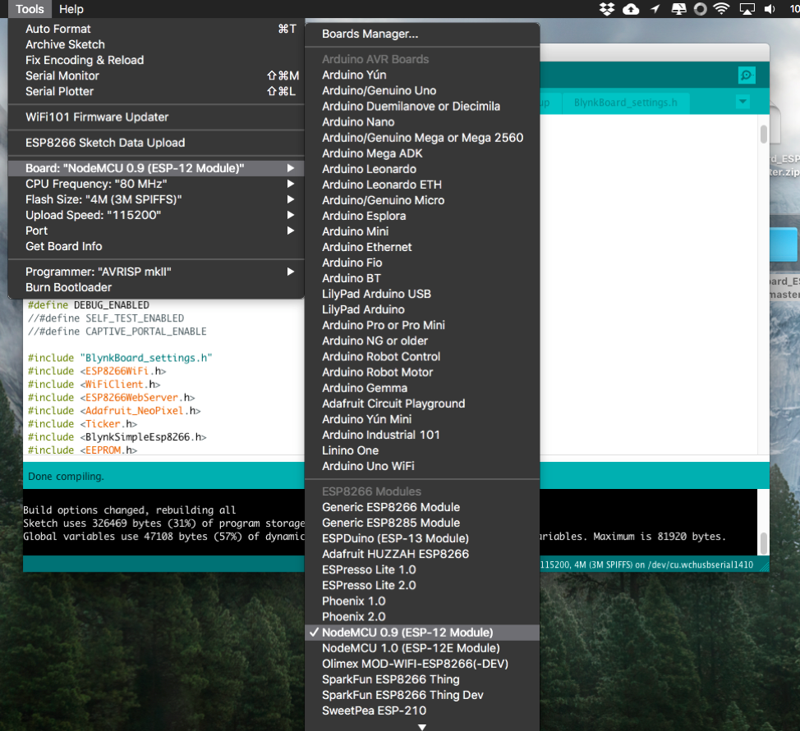Open the Help menu

[x=71, y=9]
